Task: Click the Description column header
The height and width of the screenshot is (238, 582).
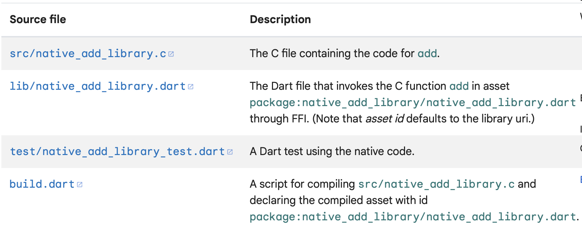Action: [x=280, y=19]
